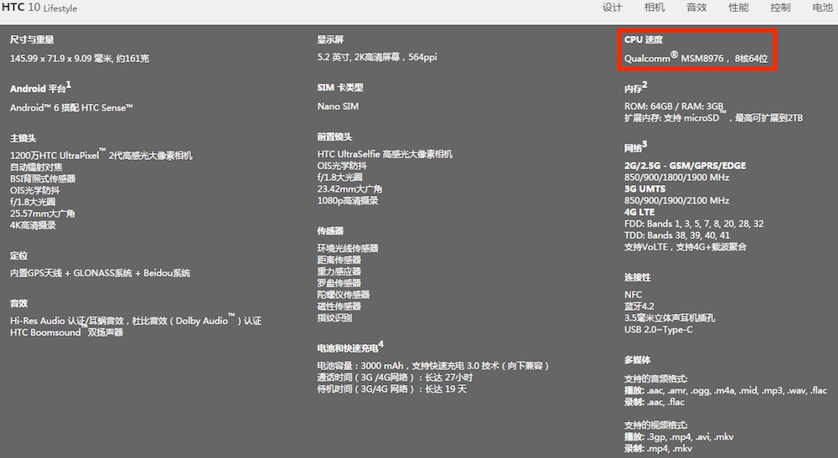Click the 指纹识别 line
Viewport: 838px width, 458px height.
click(x=334, y=317)
